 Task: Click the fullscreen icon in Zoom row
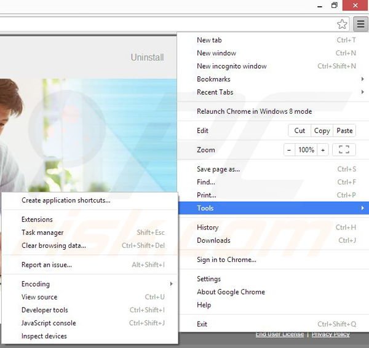(x=344, y=149)
